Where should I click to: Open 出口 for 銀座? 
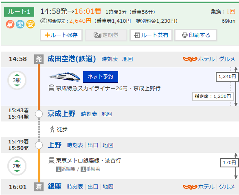click(93, 187)
